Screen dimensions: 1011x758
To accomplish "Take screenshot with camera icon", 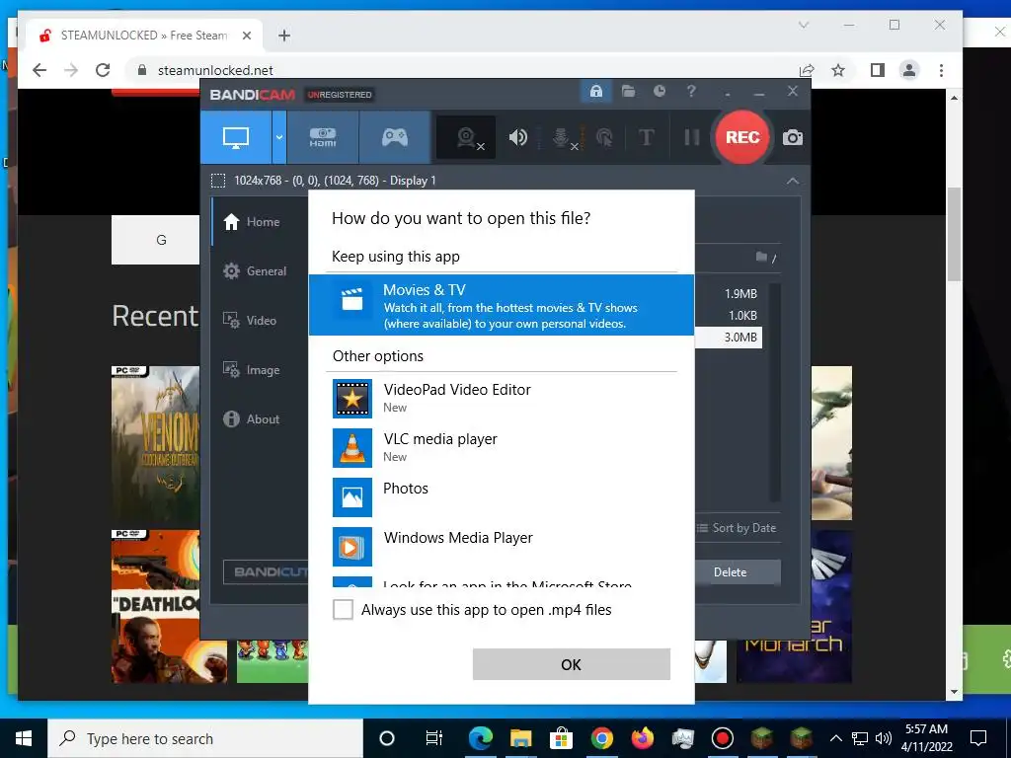I will pos(793,137).
